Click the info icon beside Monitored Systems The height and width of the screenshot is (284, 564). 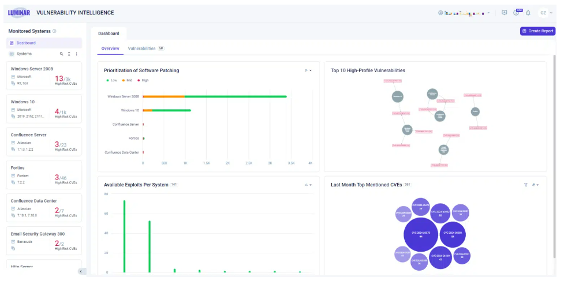pos(54,31)
